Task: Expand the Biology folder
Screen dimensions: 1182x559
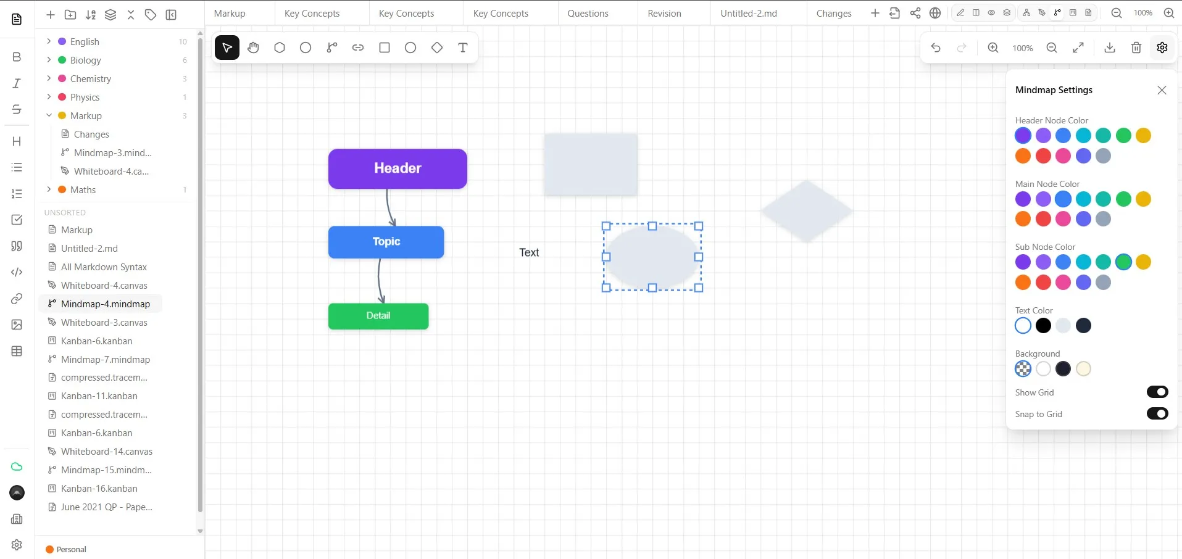Action: tap(49, 60)
